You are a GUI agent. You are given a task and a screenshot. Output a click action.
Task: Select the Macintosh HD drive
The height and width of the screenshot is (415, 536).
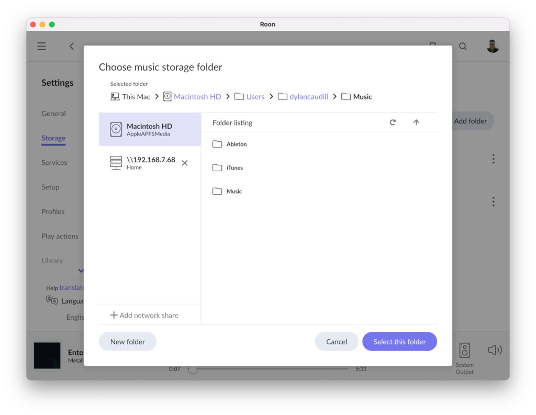coord(150,130)
